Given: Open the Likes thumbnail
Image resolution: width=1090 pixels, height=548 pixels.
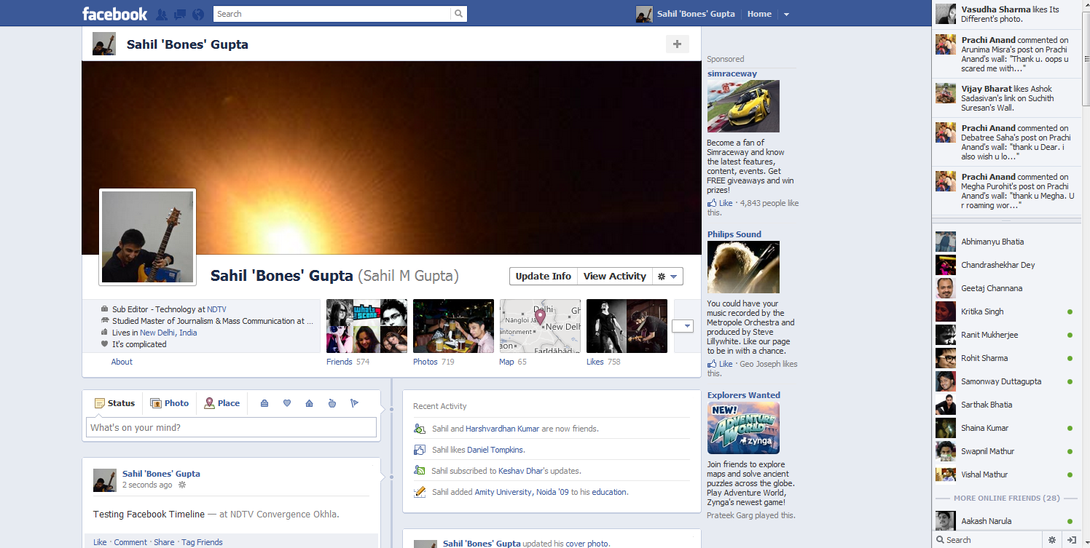Looking at the screenshot, I should [x=627, y=326].
